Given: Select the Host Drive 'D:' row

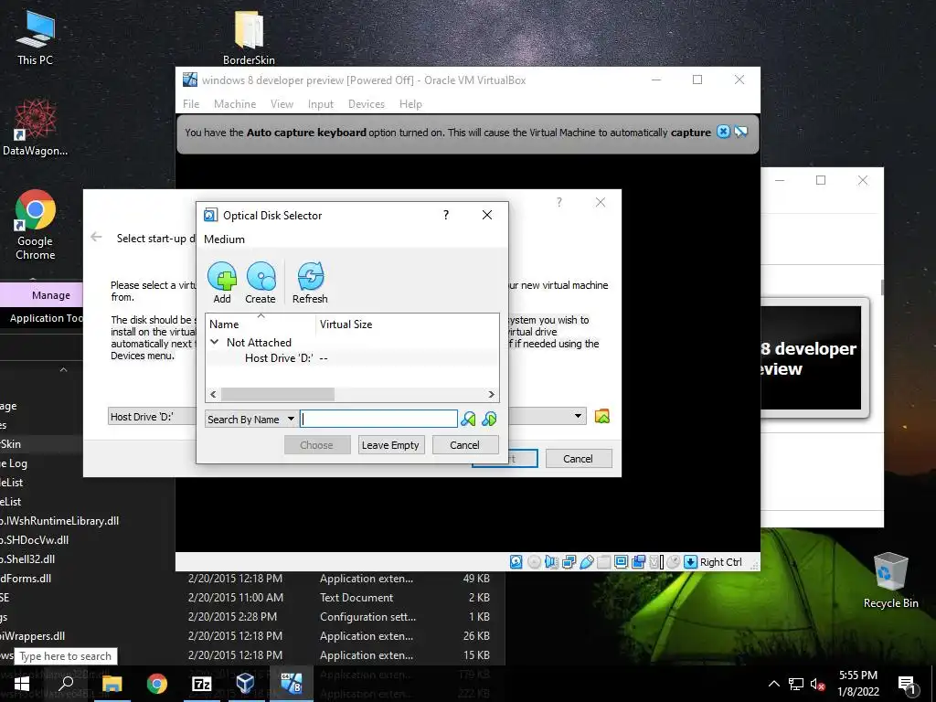Looking at the screenshot, I should (352, 358).
